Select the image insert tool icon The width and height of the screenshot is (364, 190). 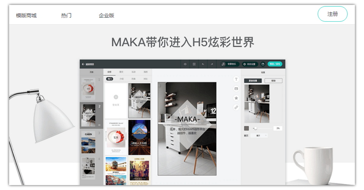pos(236,89)
